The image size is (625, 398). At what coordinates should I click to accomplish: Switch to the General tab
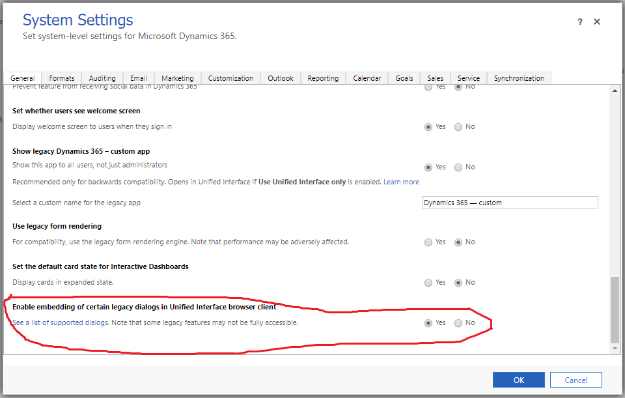click(x=22, y=78)
